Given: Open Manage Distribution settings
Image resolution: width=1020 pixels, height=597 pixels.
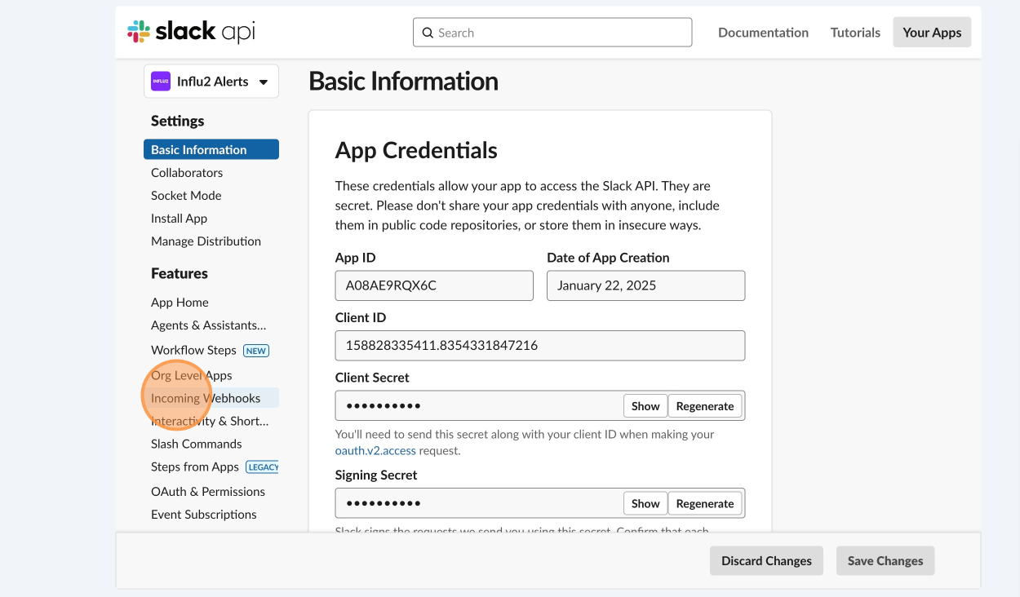Looking at the screenshot, I should [x=206, y=241].
